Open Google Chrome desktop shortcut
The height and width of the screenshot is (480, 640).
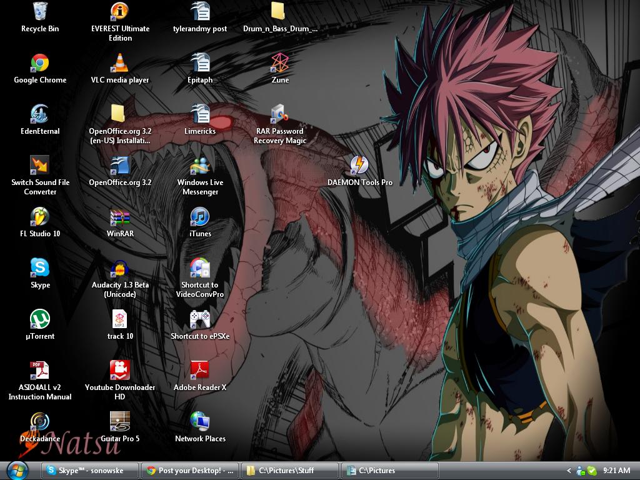point(40,62)
